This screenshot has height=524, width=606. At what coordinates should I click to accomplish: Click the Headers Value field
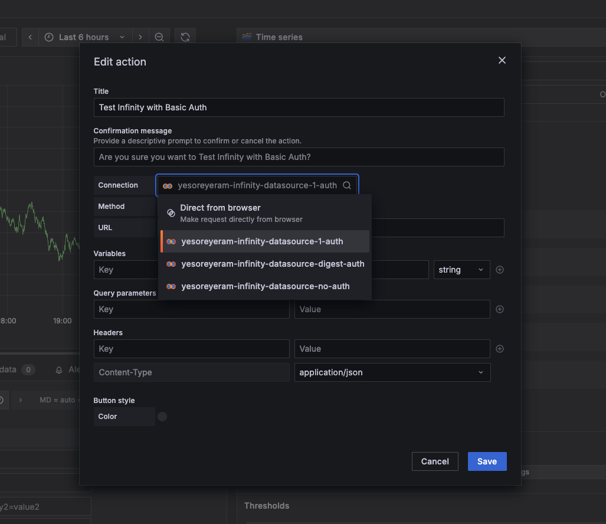click(392, 349)
